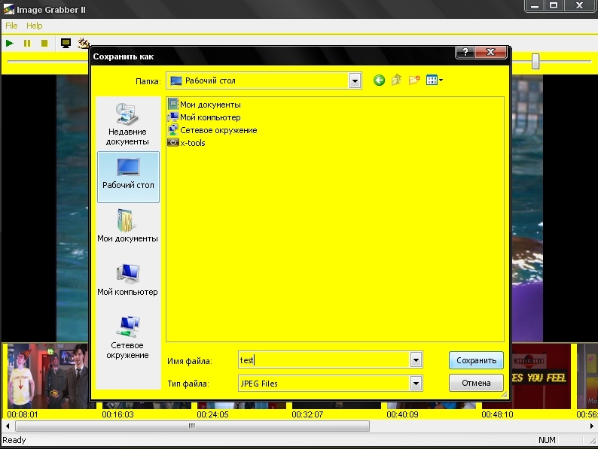The height and width of the screenshot is (449, 598).
Task: Click the NUM status bar indicator
Action: point(547,440)
